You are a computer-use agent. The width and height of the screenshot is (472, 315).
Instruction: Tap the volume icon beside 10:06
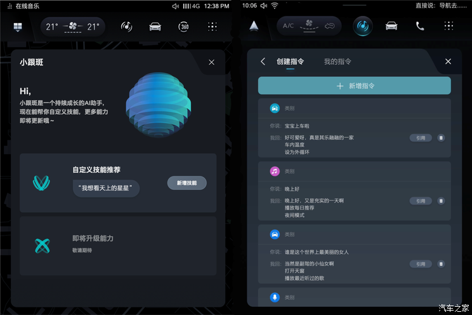coord(264,6)
